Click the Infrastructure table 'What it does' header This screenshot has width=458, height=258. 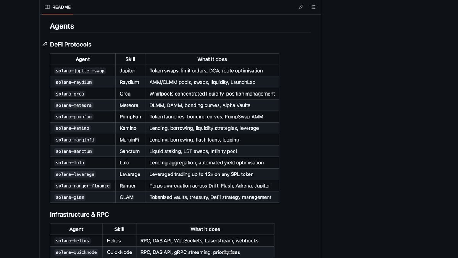point(205,229)
